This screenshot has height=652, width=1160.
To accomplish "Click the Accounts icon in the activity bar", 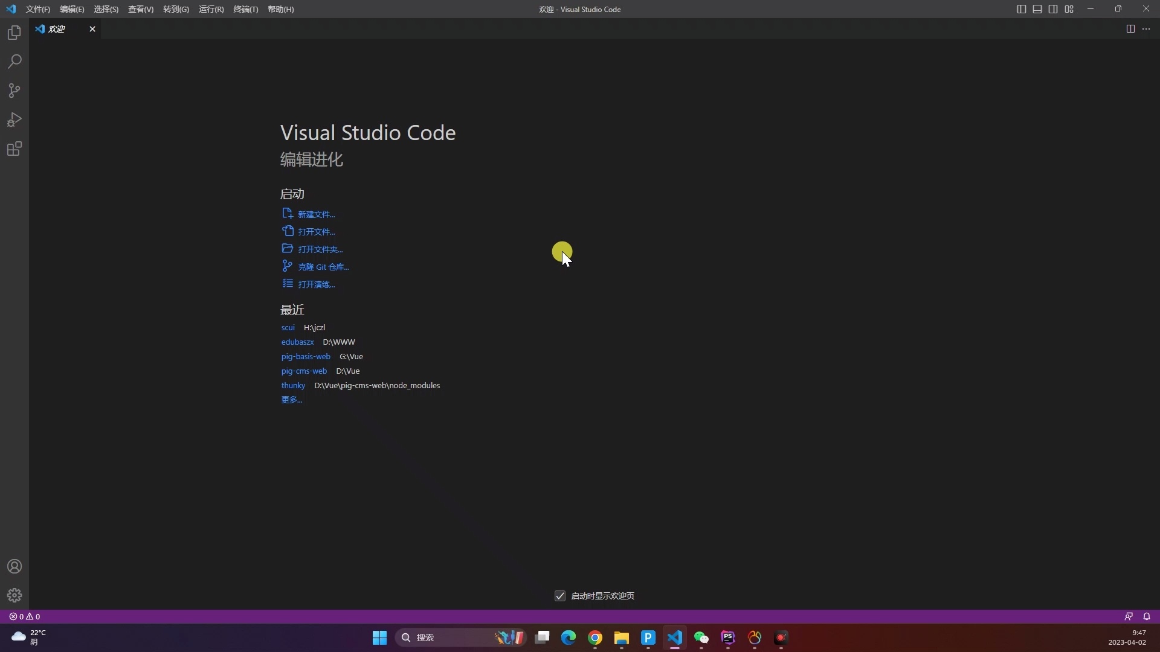I will click(x=13, y=566).
